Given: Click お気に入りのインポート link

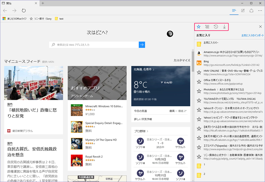Looking at the screenshot, I should point(253,35).
